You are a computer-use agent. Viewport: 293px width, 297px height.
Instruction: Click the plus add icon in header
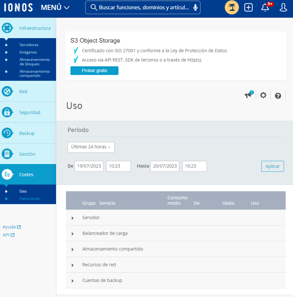pyautogui.click(x=248, y=7)
